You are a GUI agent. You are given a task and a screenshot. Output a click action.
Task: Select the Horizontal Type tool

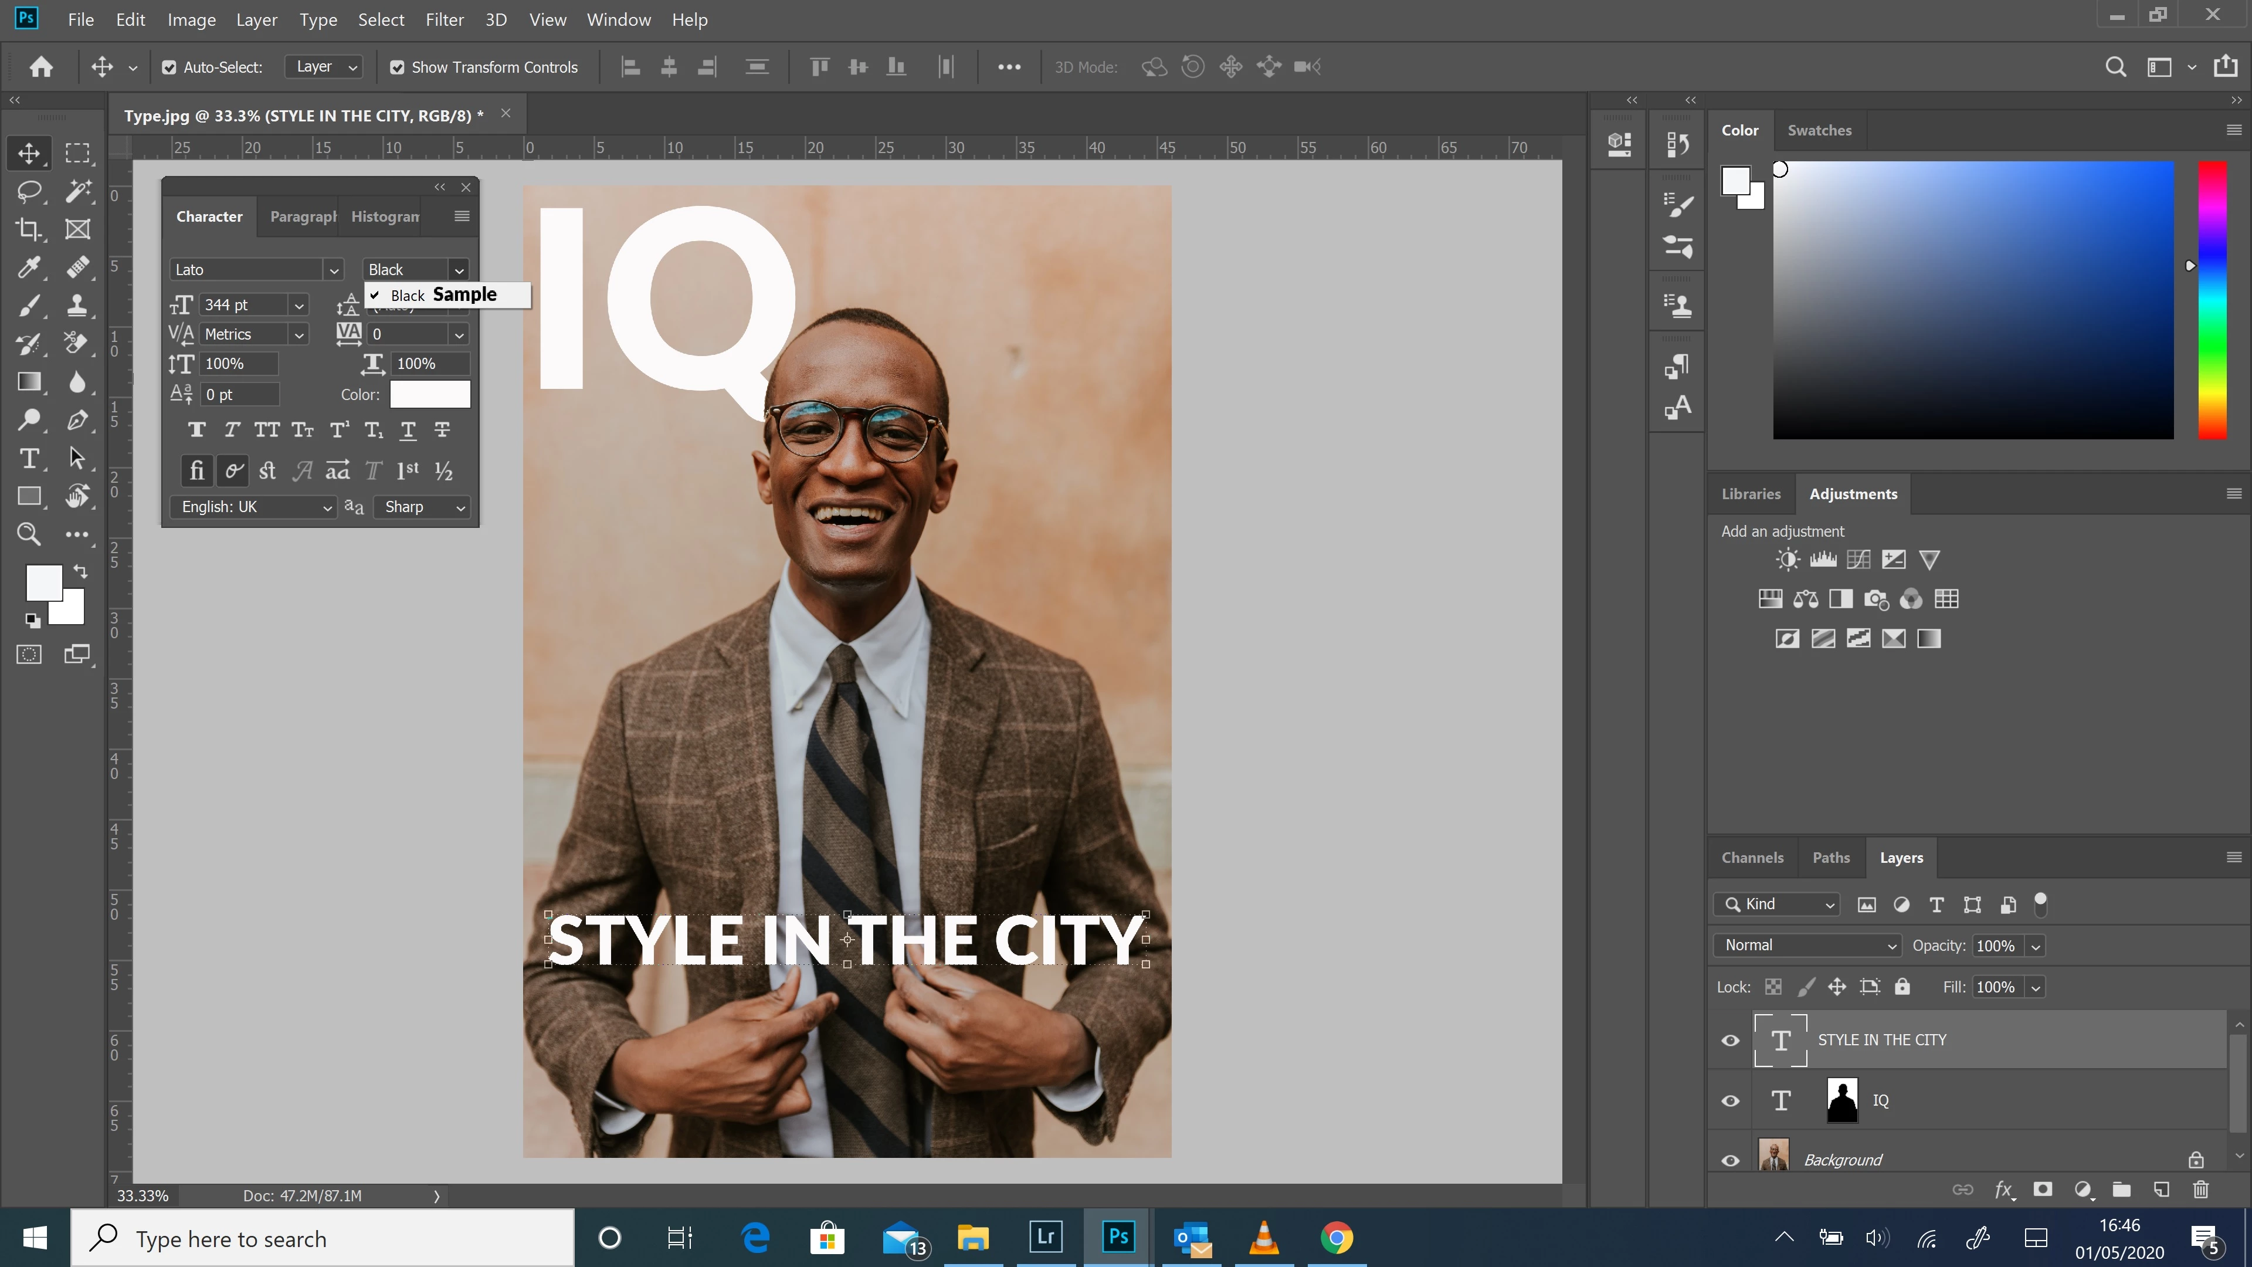[x=29, y=458]
